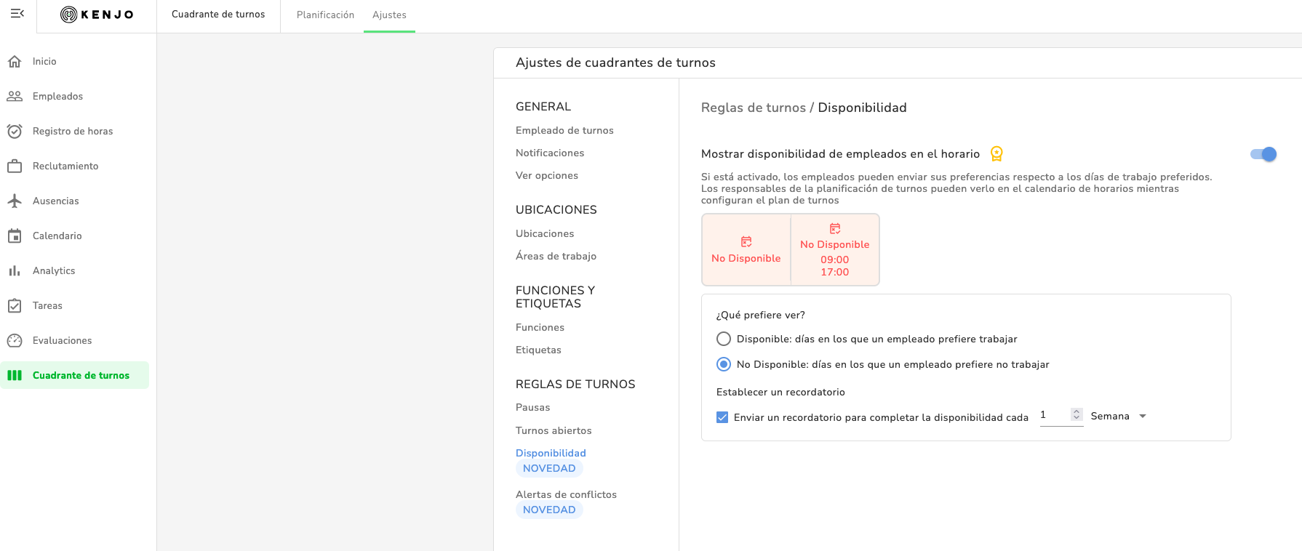
Task: Open the Cuadrante de turnos header tab
Action: [218, 15]
